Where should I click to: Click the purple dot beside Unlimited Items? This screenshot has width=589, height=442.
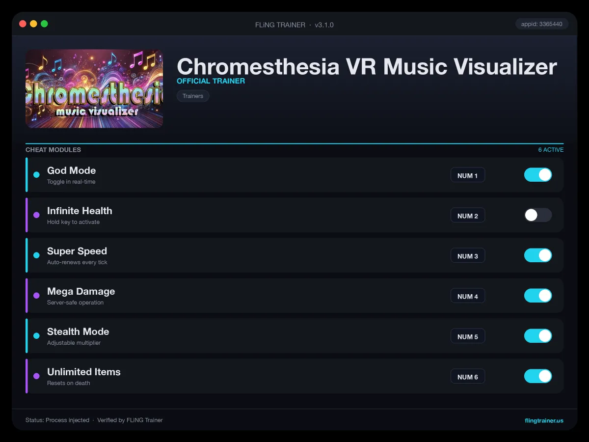pos(36,376)
